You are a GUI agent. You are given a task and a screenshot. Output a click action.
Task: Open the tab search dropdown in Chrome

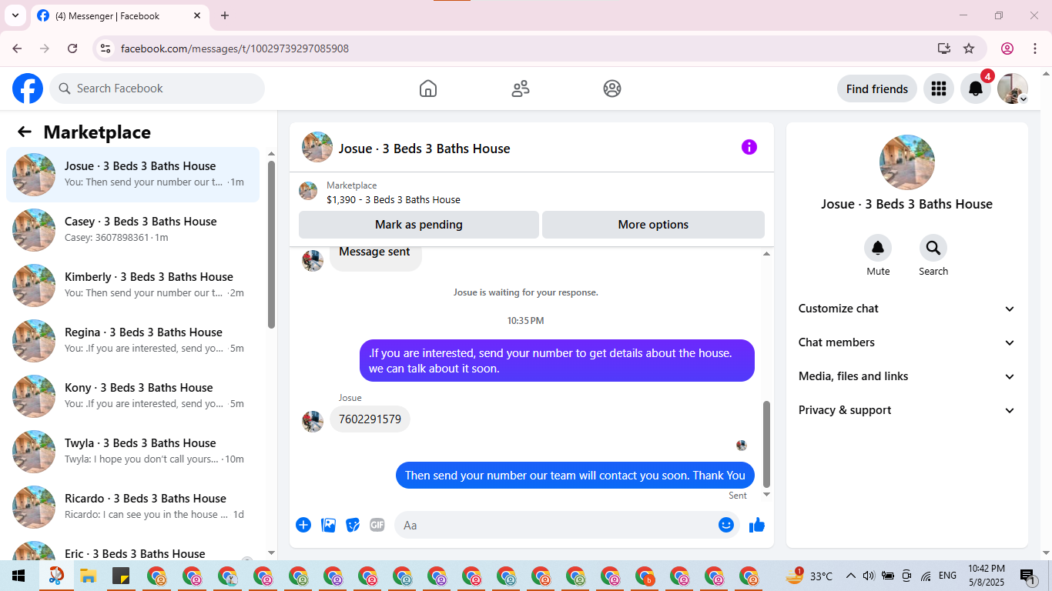tap(15, 15)
